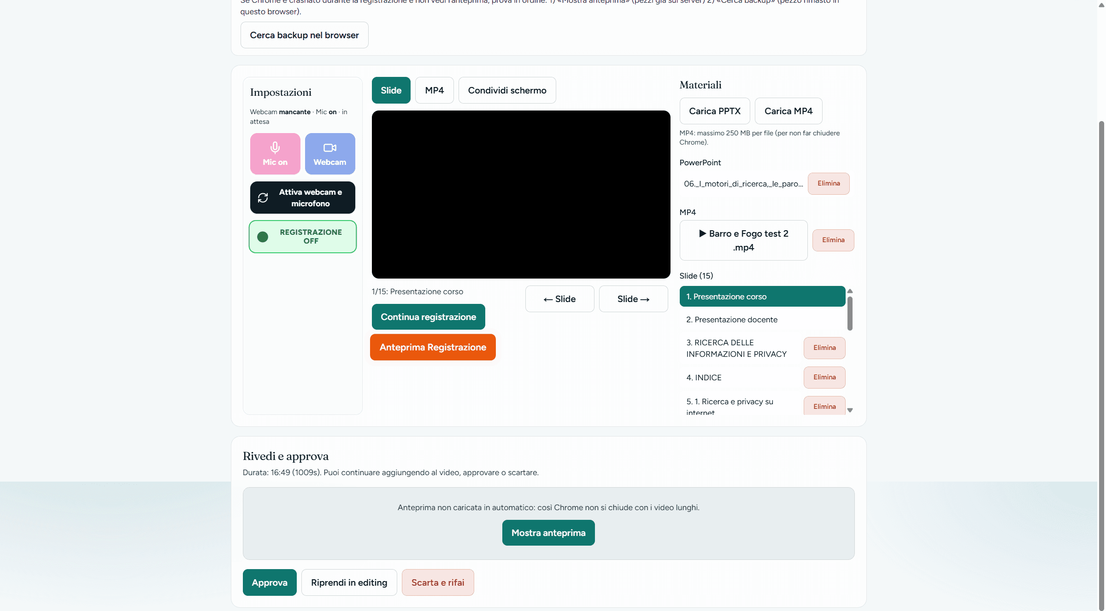The width and height of the screenshot is (1106, 611).
Task: Click the PowerPoint file name 06._I_motori_di_ricerca
Action: (743, 184)
